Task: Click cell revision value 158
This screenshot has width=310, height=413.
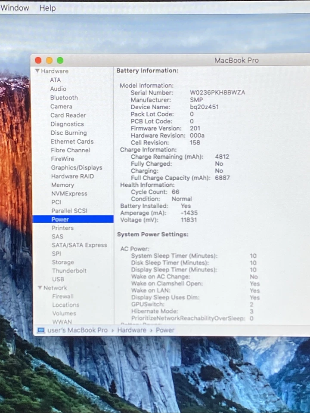Action: pos(195,142)
